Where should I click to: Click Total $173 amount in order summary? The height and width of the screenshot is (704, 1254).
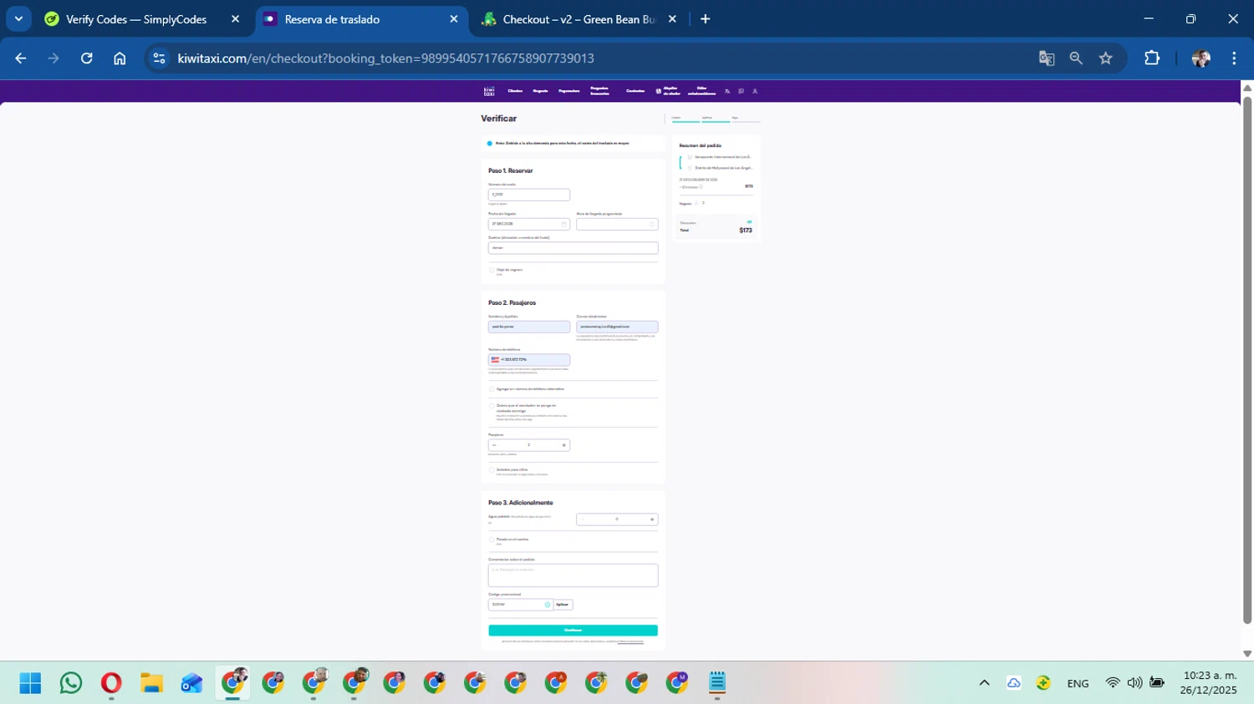click(x=746, y=230)
